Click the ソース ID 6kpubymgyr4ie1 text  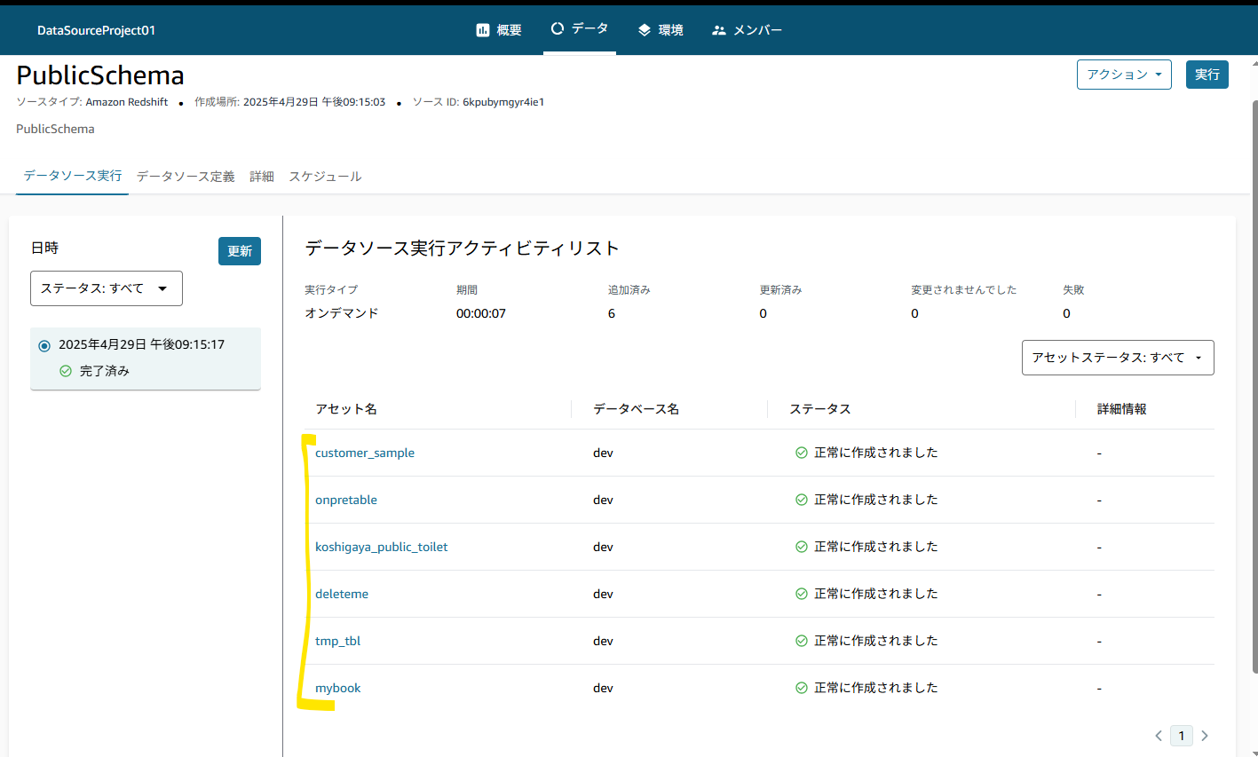click(479, 102)
